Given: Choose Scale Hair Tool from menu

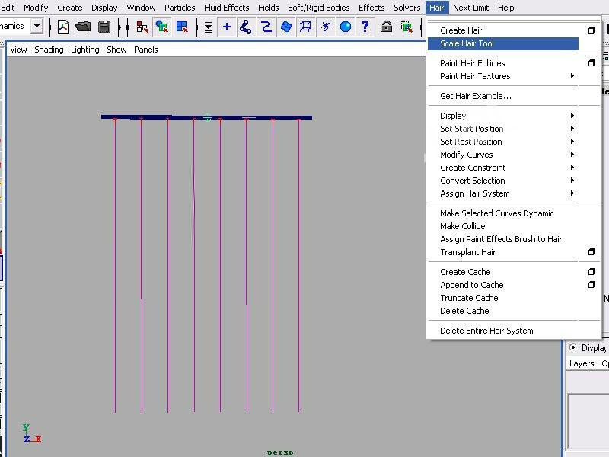Looking at the screenshot, I should click(x=467, y=43).
